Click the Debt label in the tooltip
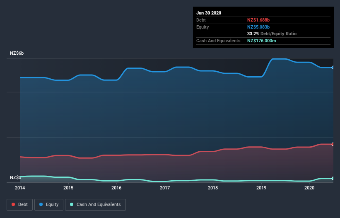This screenshot has height=218, width=340. [x=201, y=20]
